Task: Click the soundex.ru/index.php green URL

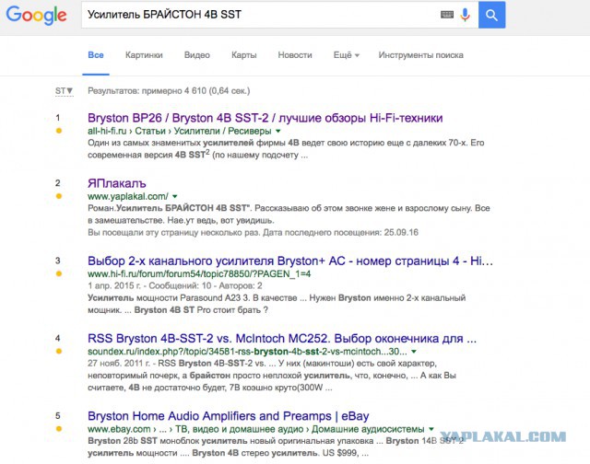Action: click(247, 352)
